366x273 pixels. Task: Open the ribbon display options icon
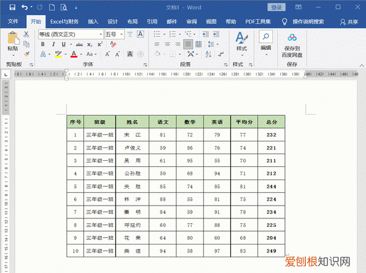point(299,7)
